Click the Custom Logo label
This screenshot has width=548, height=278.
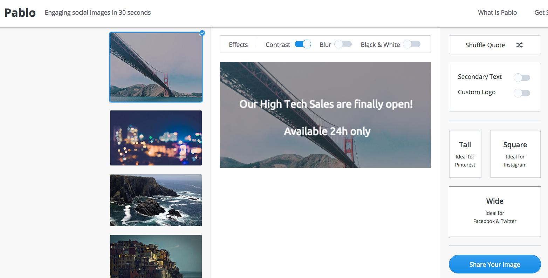pos(477,92)
